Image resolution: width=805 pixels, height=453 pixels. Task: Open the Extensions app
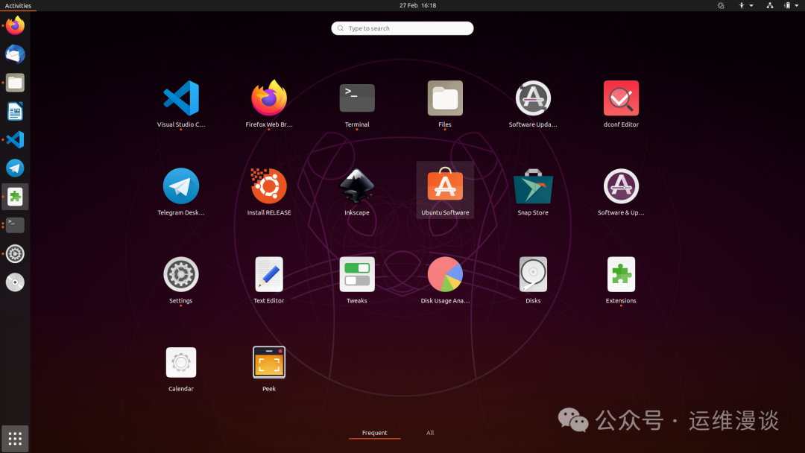621,273
